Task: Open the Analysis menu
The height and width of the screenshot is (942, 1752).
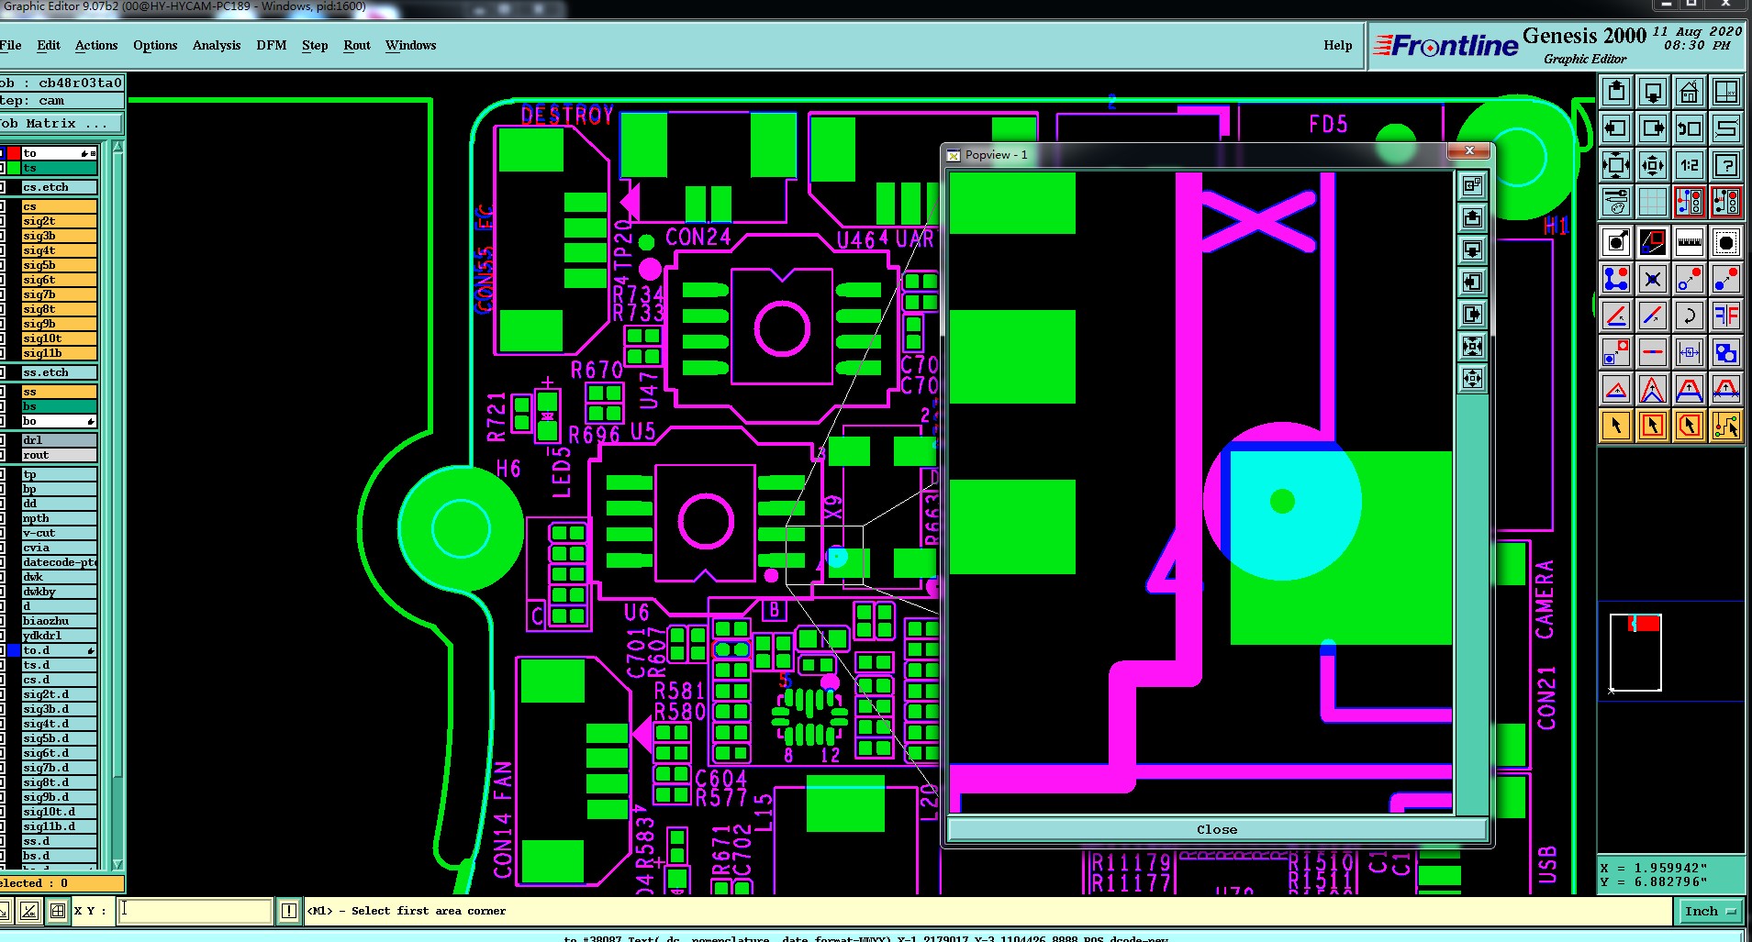Action: 217,45
